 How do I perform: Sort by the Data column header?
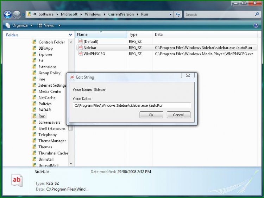click(205, 35)
